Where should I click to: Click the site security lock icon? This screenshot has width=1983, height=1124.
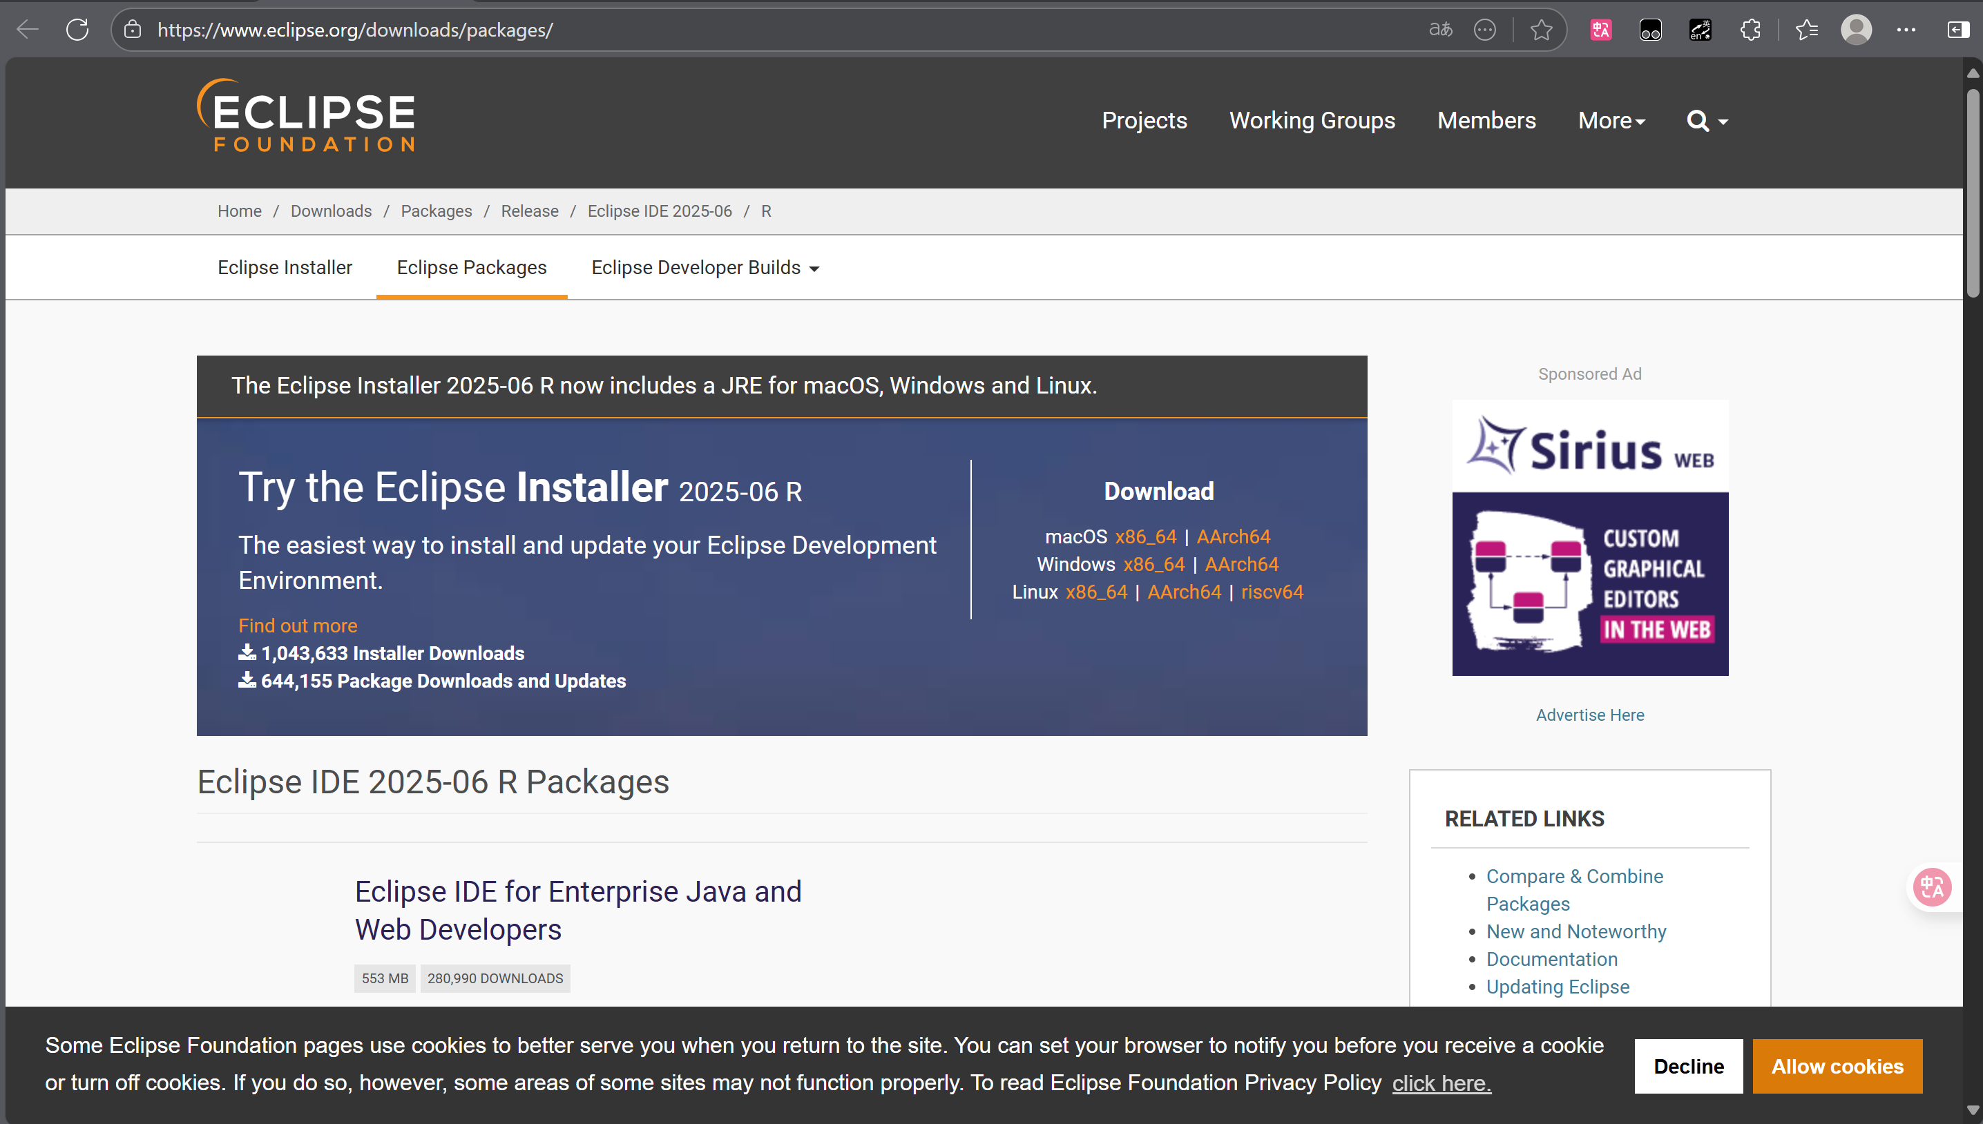pos(133,30)
